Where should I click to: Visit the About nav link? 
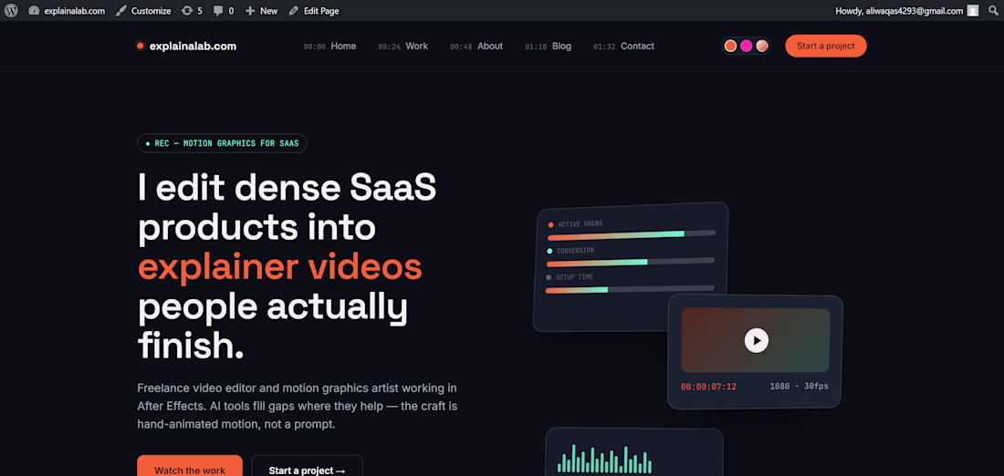point(476,47)
